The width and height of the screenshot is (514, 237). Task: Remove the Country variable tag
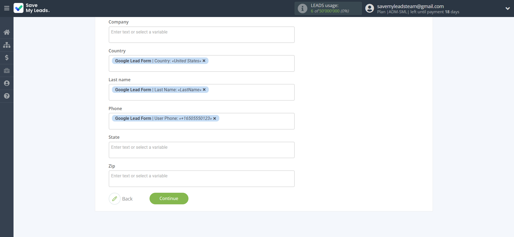point(204,61)
